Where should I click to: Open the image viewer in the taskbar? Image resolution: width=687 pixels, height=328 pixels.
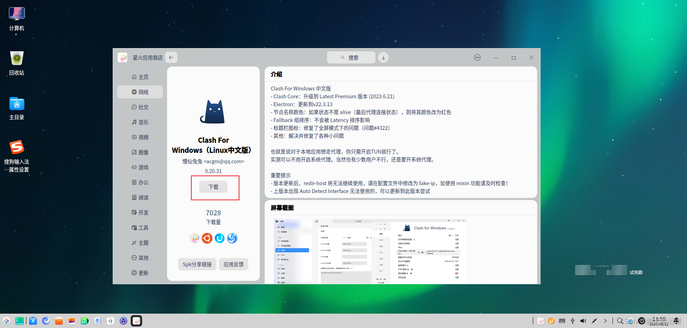tap(72, 321)
